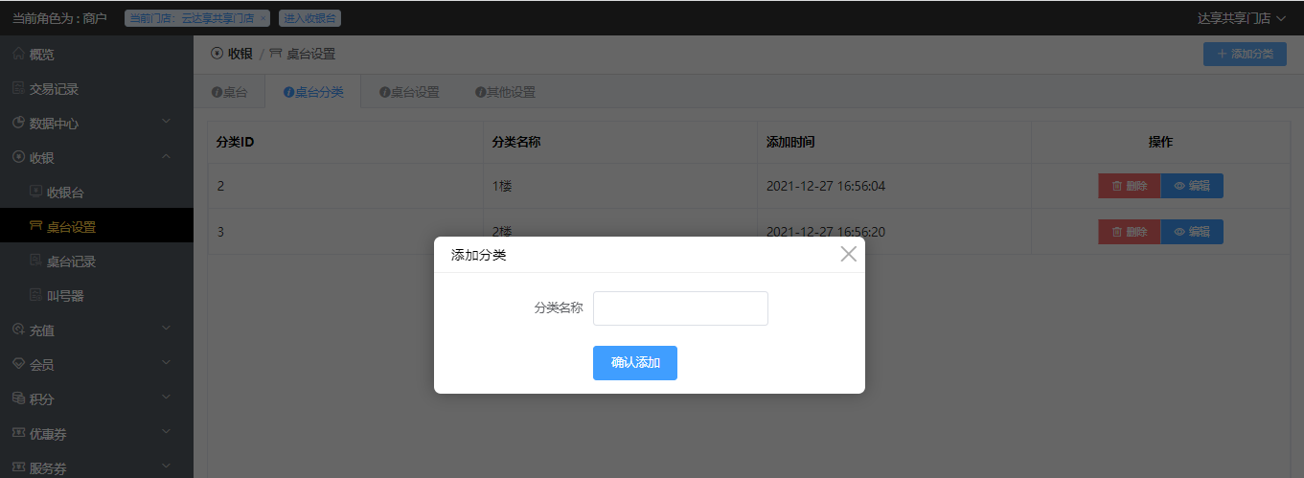Viewport: 1304px width, 478px height.
Task: Expand the 数据中心 menu chevron
Action: tap(166, 122)
